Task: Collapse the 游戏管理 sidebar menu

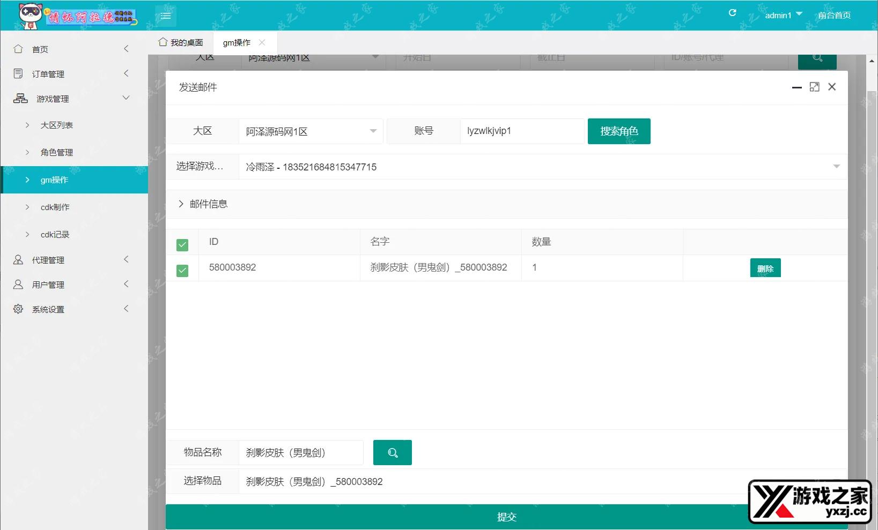Action: coord(127,98)
